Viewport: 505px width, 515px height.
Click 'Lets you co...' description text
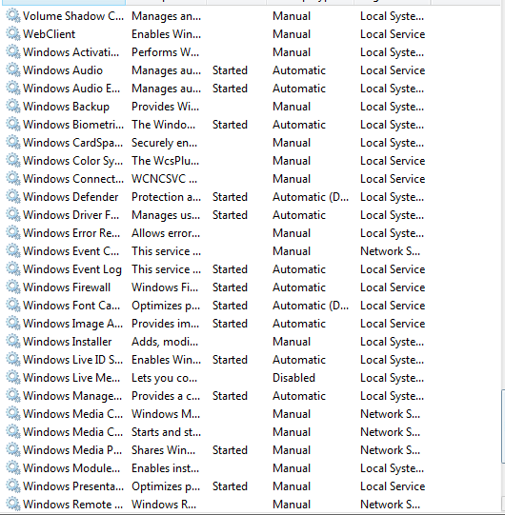(x=165, y=378)
